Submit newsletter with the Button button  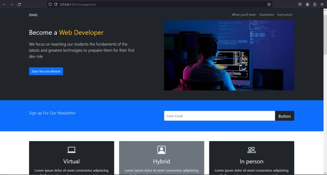[284, 116]
